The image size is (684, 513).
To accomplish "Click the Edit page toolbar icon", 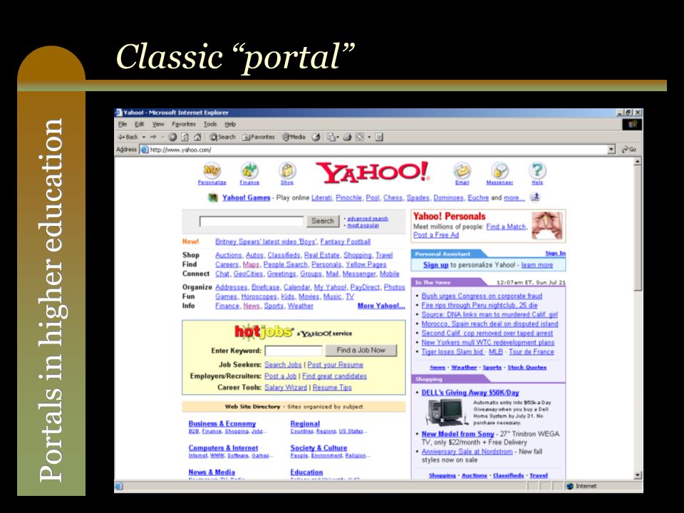I will point(359,137).
